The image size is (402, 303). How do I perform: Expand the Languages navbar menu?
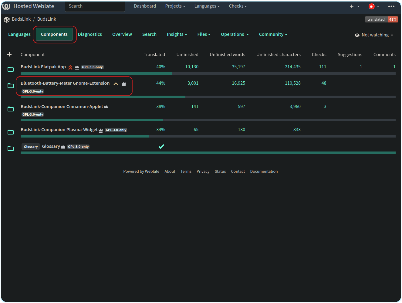[x=207, y=6]
